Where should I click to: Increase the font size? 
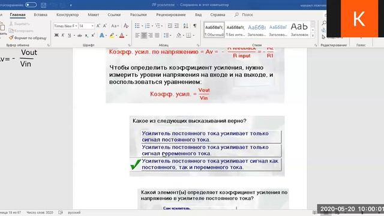98,26
